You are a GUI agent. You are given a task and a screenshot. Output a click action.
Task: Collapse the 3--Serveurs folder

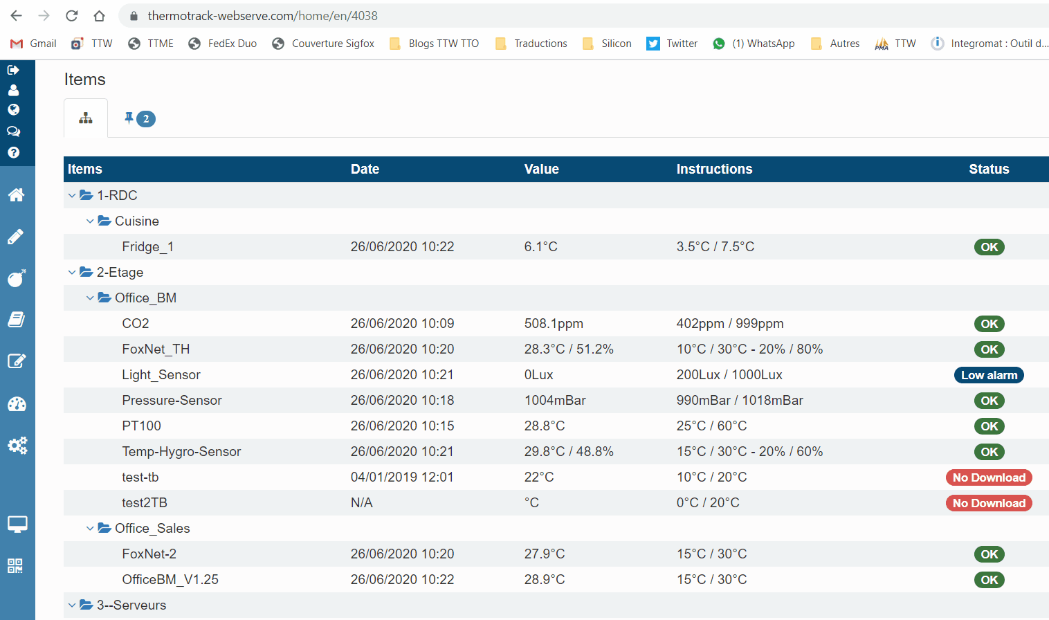click(72, 605)
